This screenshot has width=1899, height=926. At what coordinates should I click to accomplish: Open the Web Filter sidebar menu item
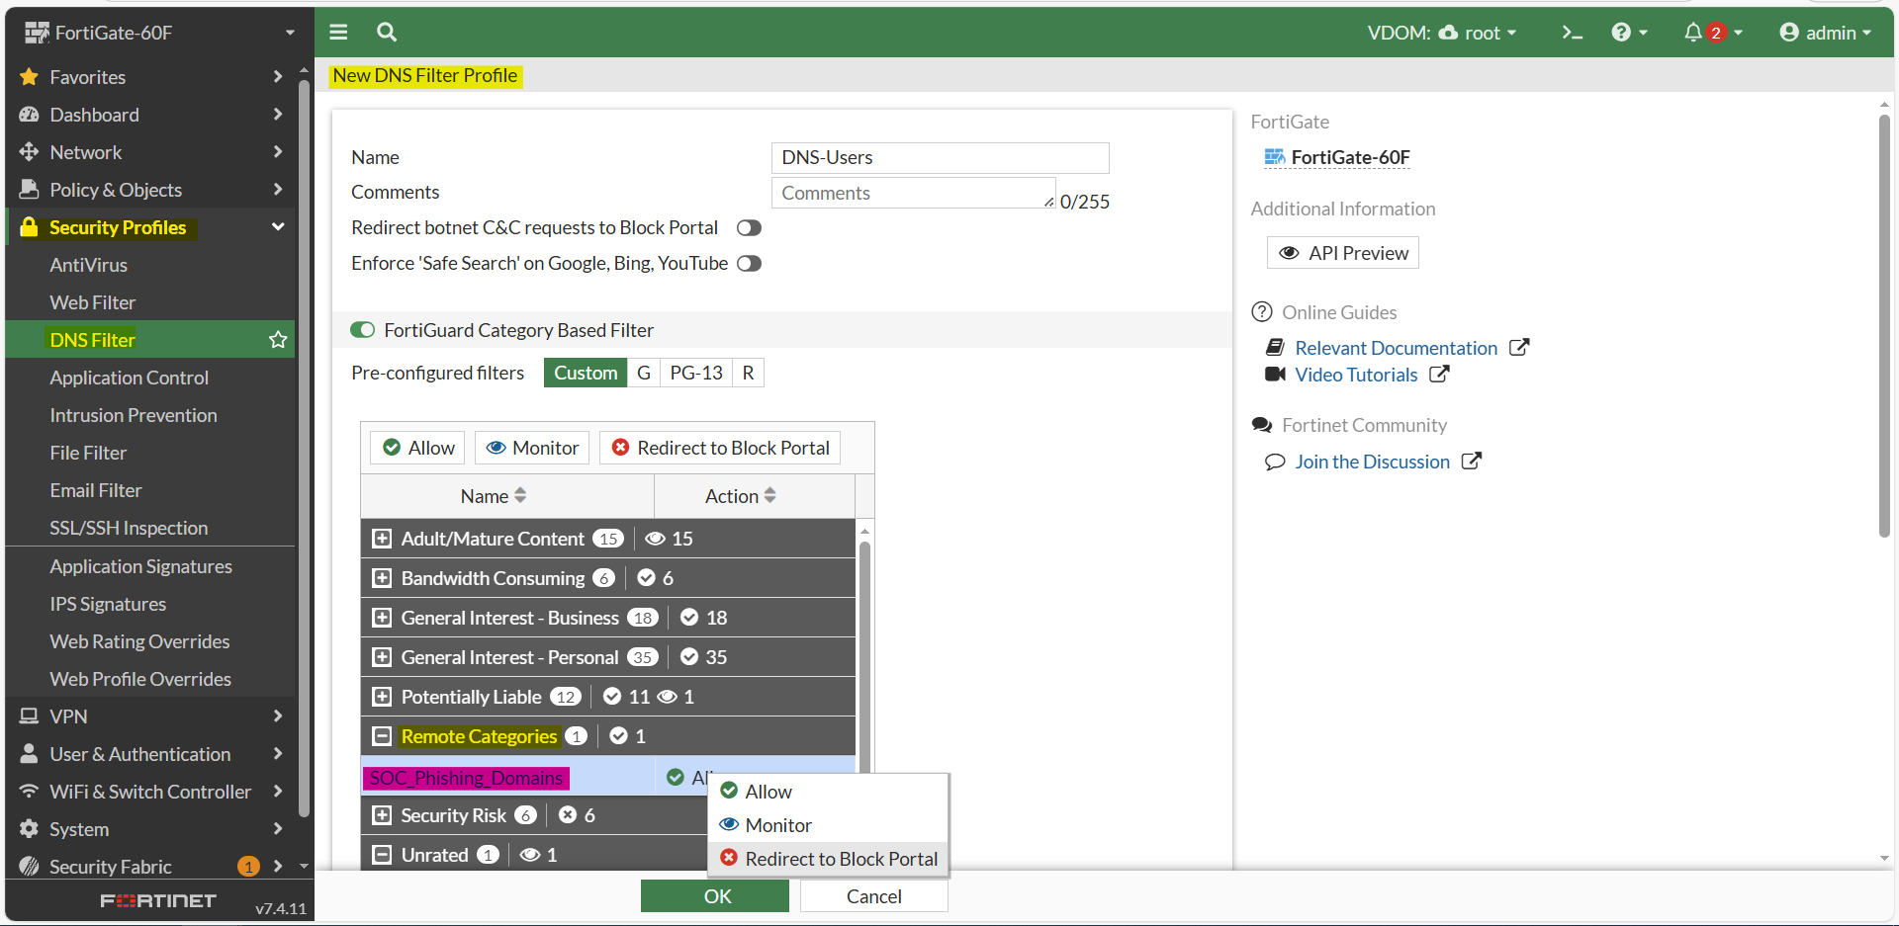pos(150,302)
